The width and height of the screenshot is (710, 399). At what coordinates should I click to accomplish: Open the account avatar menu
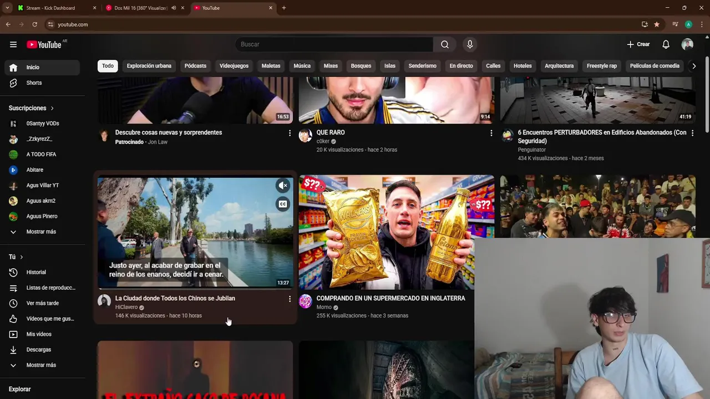[687, 44]
